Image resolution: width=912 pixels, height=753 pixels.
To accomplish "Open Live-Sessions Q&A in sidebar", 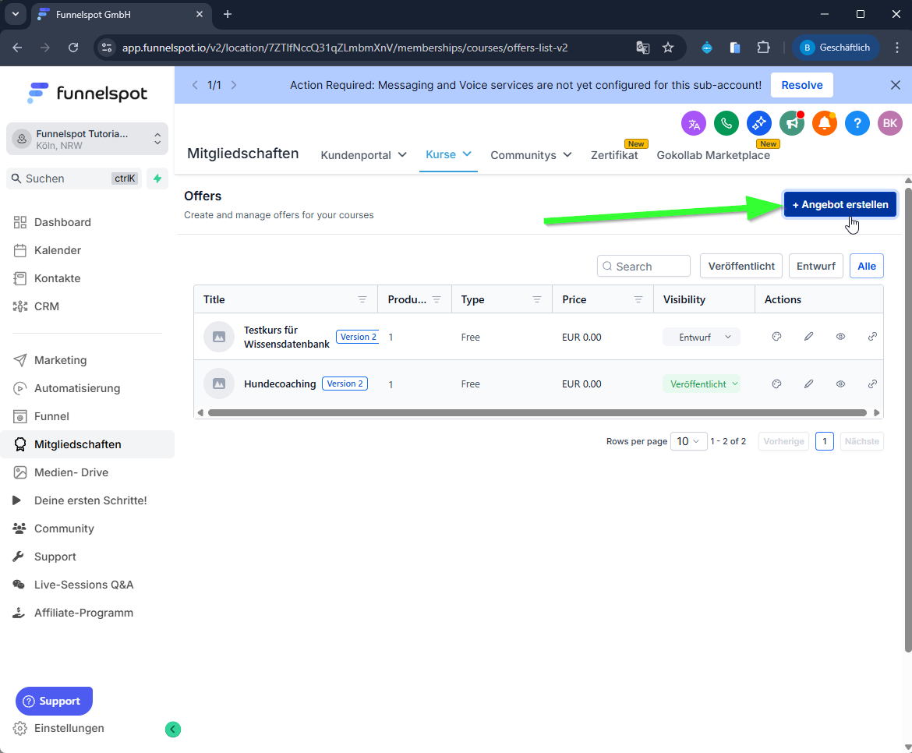I will pos(83,585).
